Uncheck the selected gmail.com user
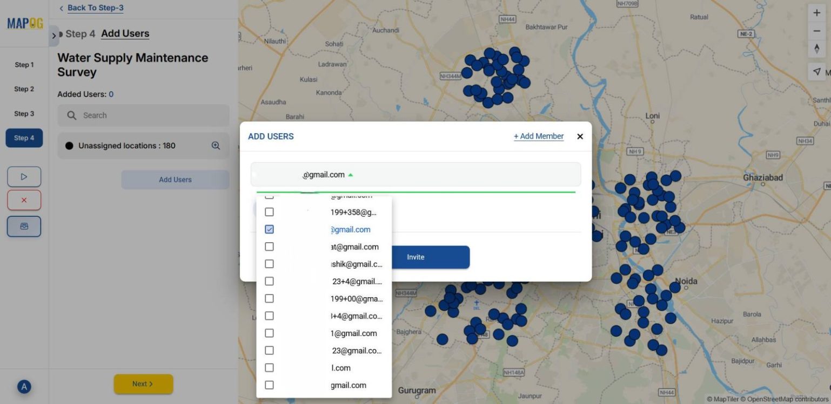This screenshot has width=831, height=404. [269, 229]
